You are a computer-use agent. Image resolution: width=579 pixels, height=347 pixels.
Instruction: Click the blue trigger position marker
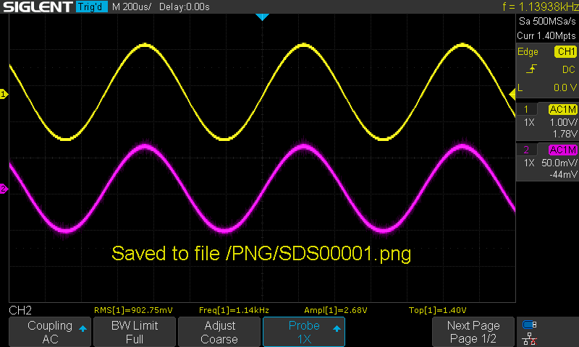click(x=262, y=17)
